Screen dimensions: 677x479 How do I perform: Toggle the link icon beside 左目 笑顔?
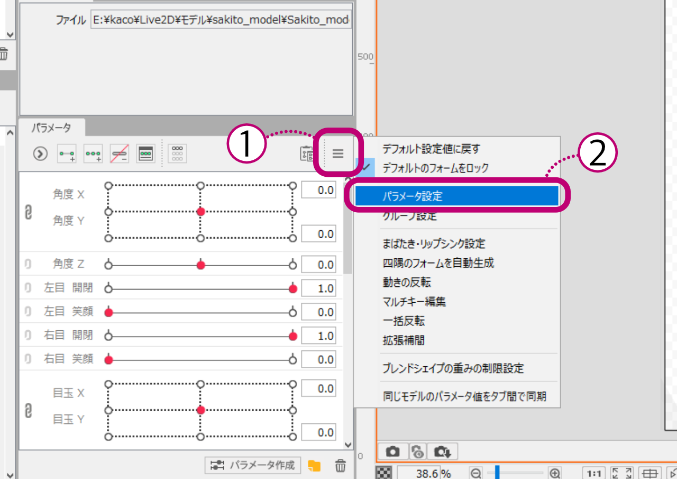point(29,311)
